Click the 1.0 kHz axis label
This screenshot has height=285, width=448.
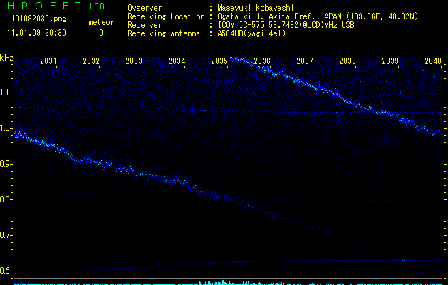click(6, 128)
